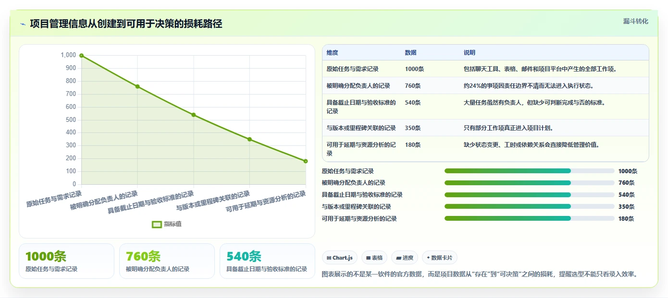Viewport: 668px width, 298px height.
Task: Open the 540条 data card
Action: (x=267, y=261)
